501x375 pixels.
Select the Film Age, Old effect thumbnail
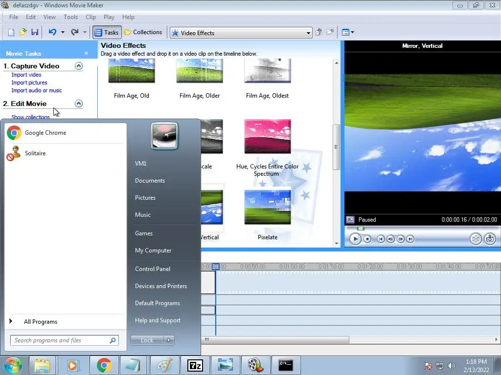coord(132,70)
